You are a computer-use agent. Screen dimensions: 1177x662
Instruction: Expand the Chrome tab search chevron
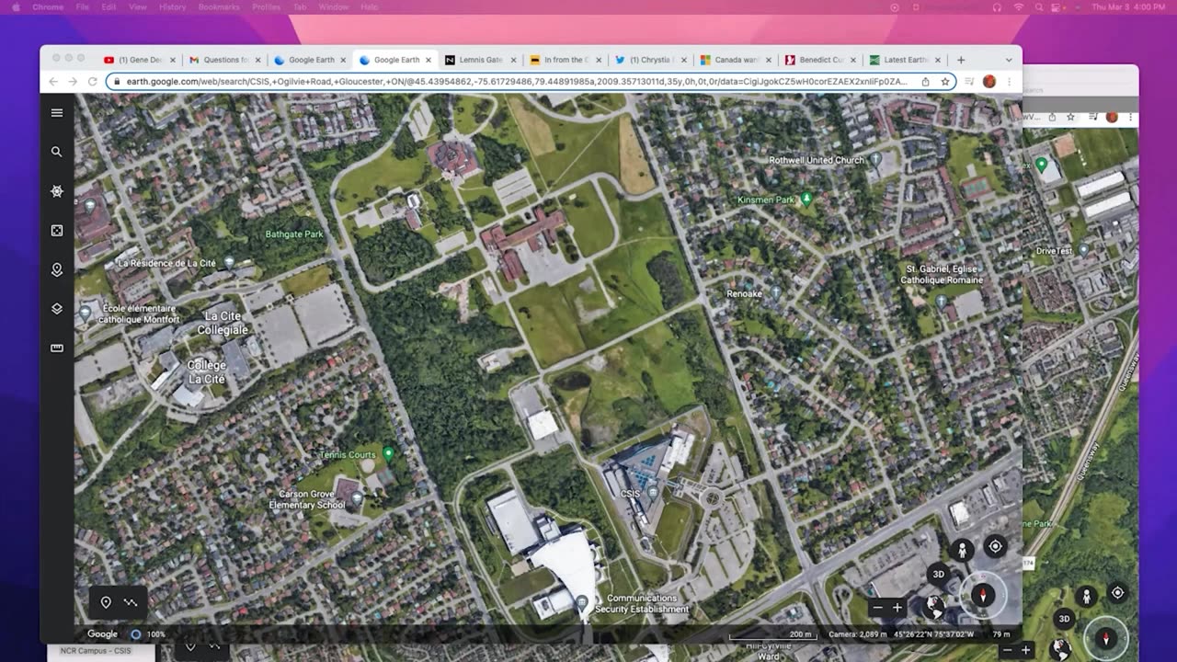coord(1009,60)
